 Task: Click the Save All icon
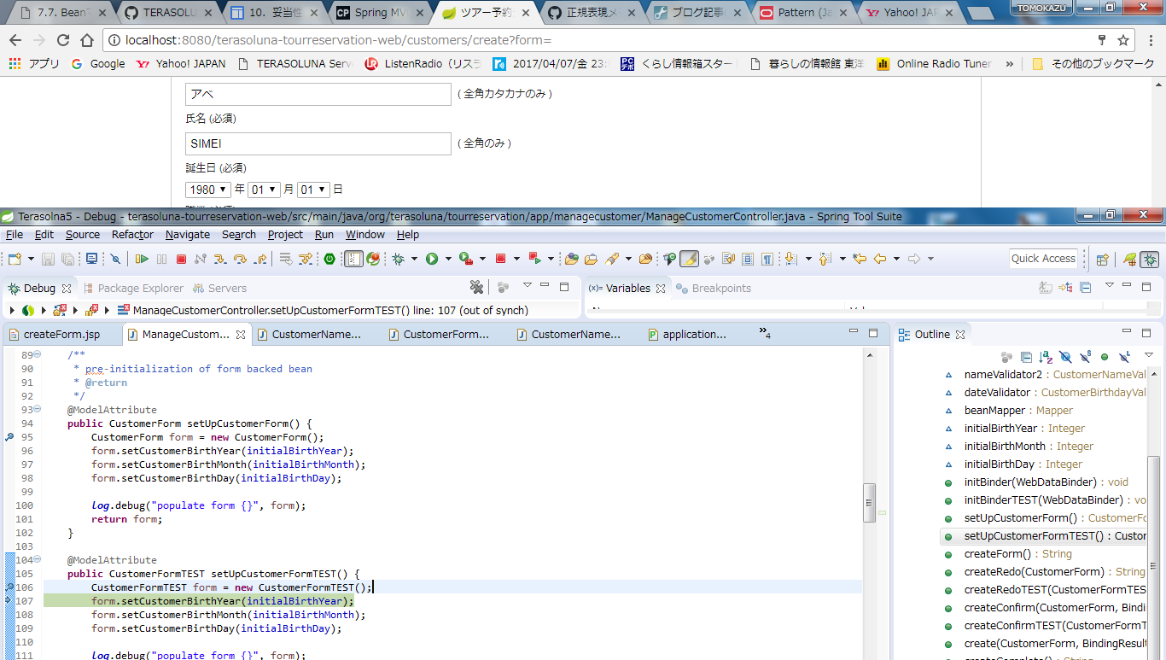[x=67, y=259]
